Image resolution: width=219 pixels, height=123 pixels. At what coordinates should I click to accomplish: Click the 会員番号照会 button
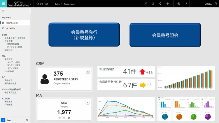point(165,35)
